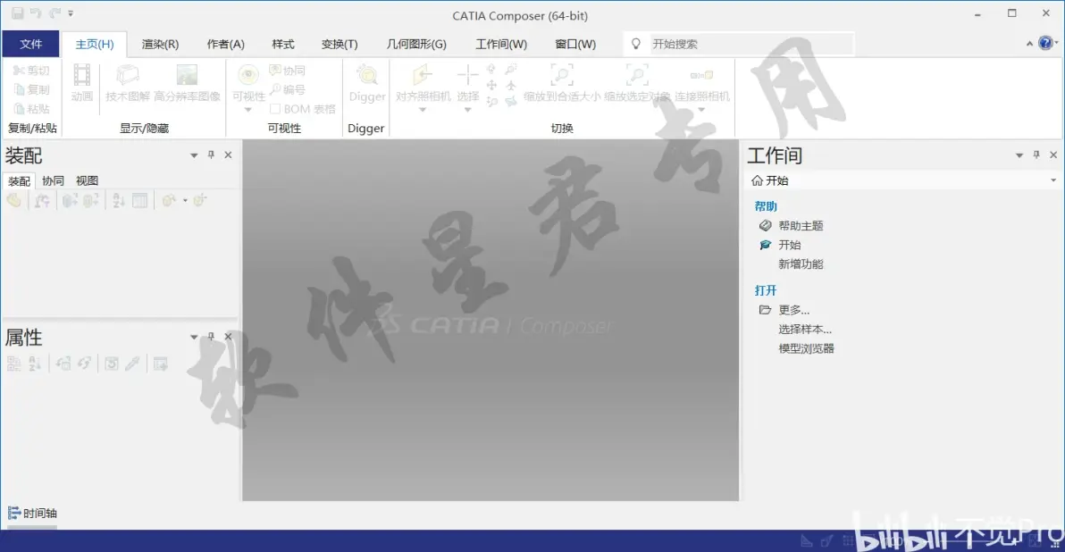Image resolution: width=1065 pixels, height=552 pixels.
Task: Toggle the BOM 表格 checkbox
Action: click(275, 109)
